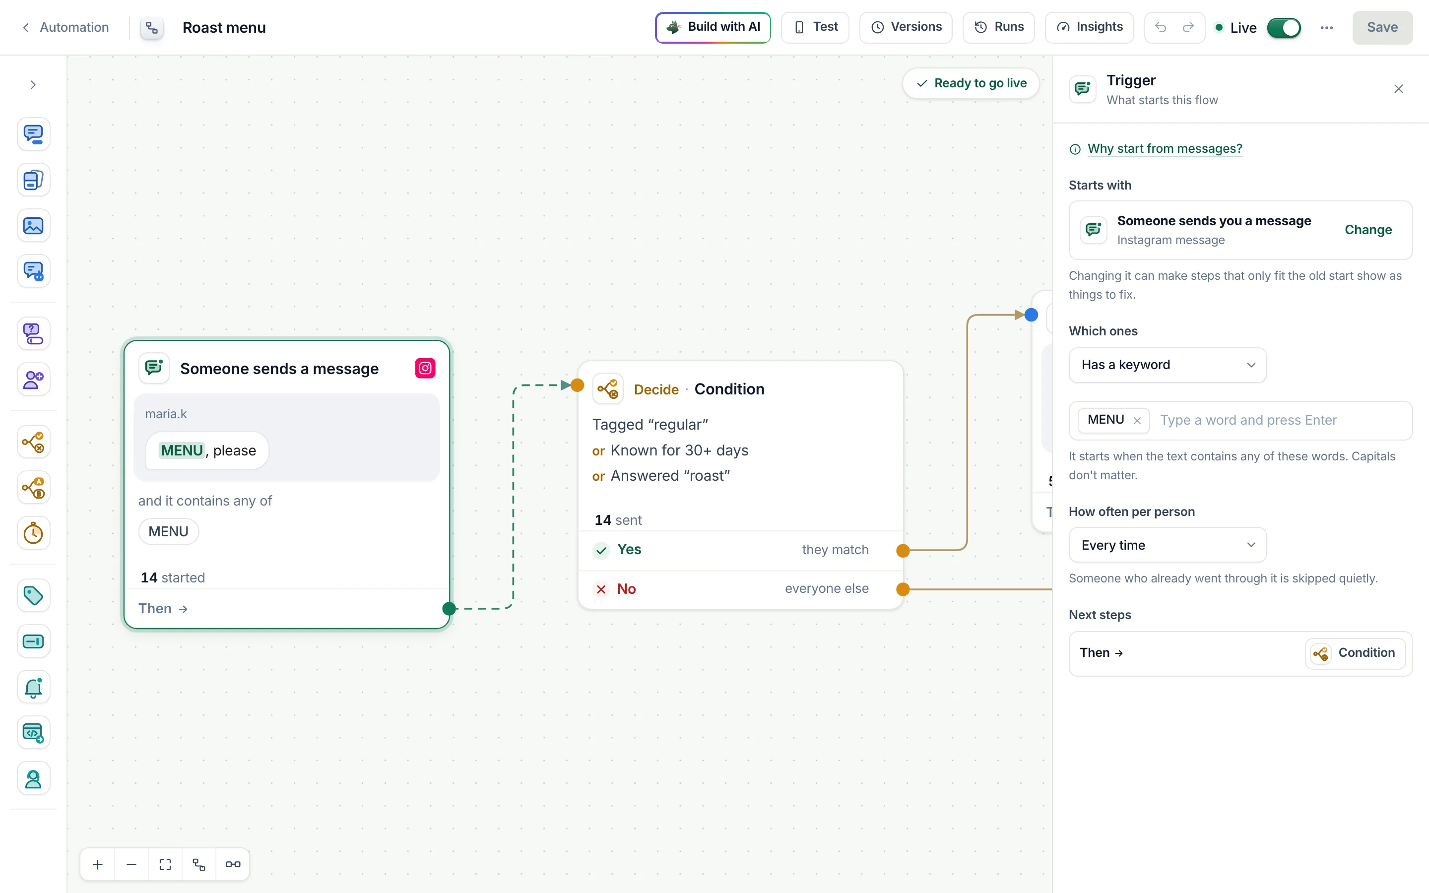Add the tag block from the sidebar

(x=33, y=595)
